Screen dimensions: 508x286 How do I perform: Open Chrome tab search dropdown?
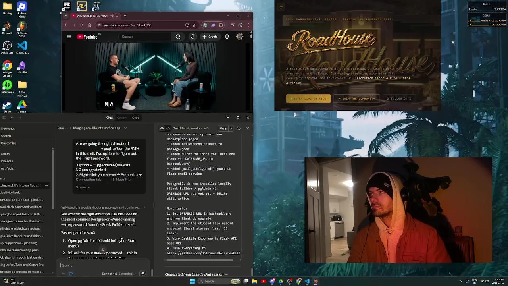[x=67, y=16]
